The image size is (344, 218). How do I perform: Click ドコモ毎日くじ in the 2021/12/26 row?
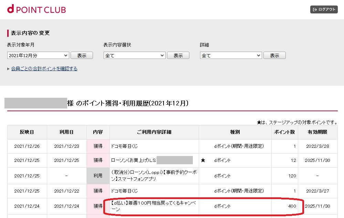[x=124, y=146]
